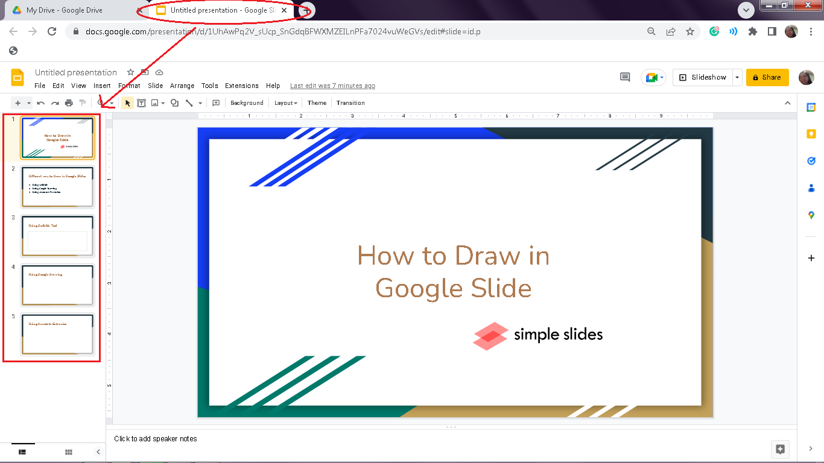Start the Slideshow
This screenshot has height=463, width=824.
coord(703,77)
